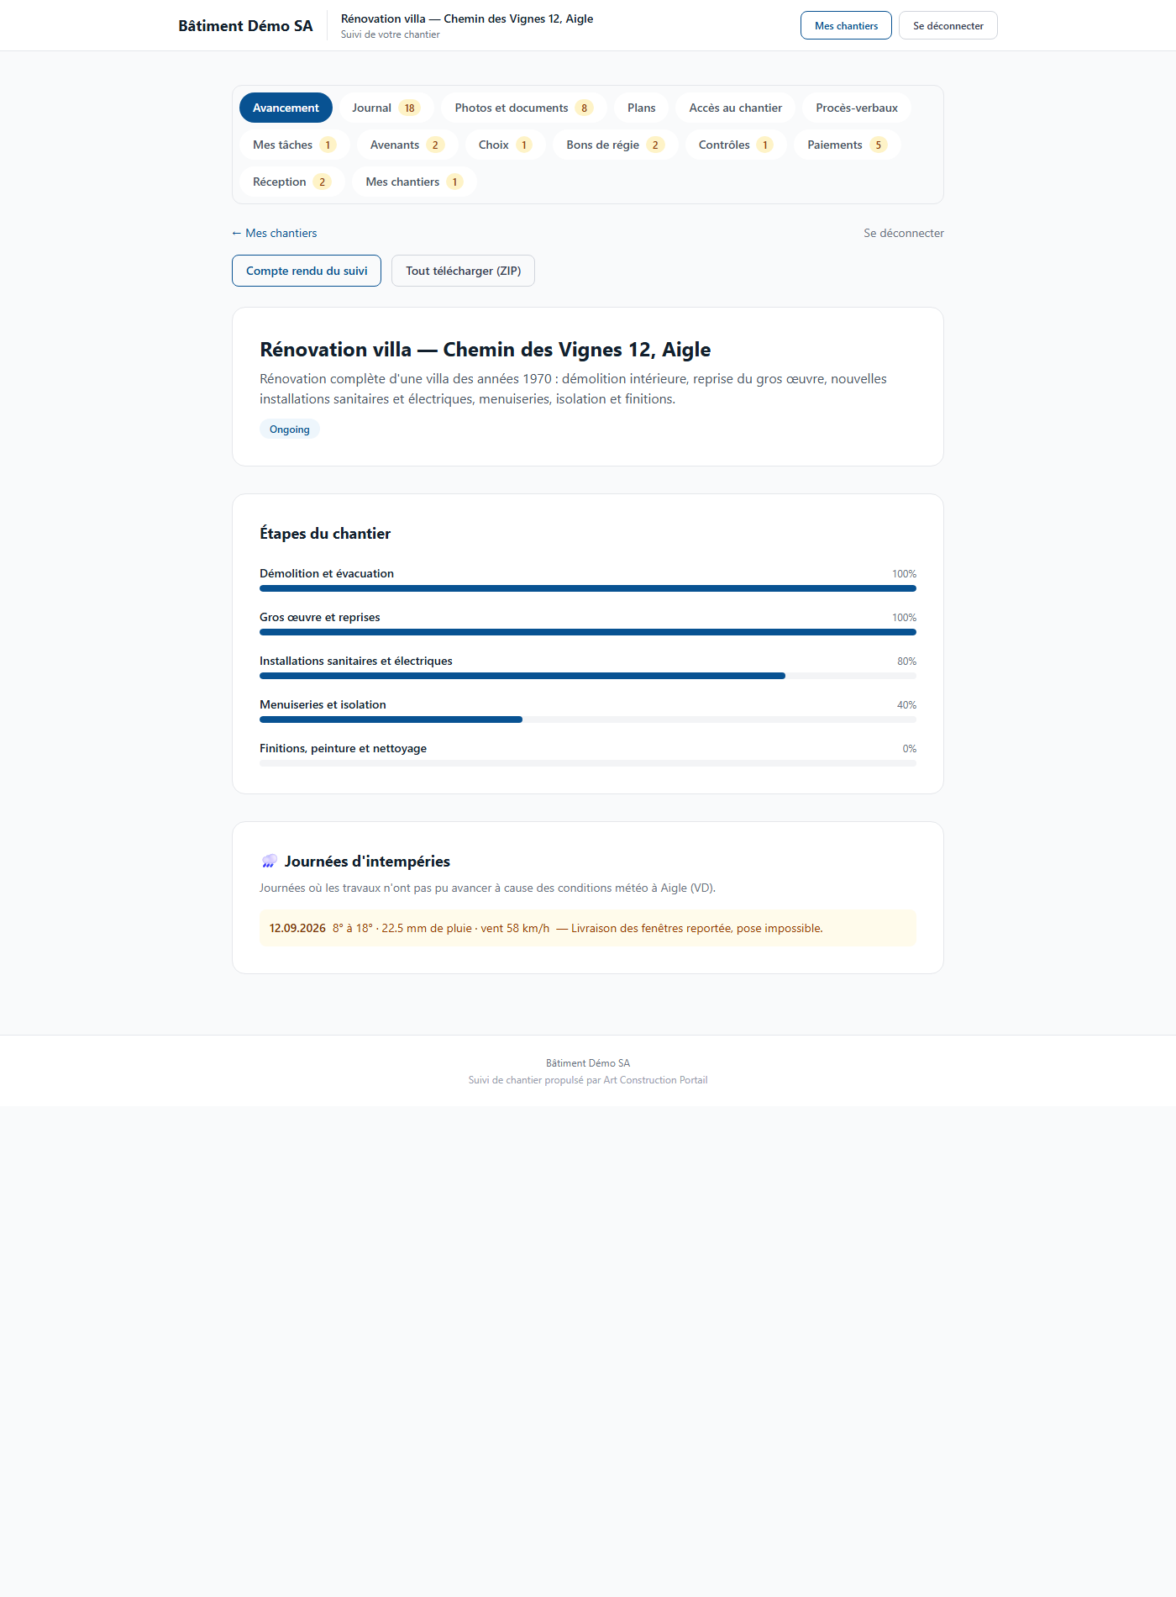
Task: Click the Photos et documents 8 badge
Action: 585,108
